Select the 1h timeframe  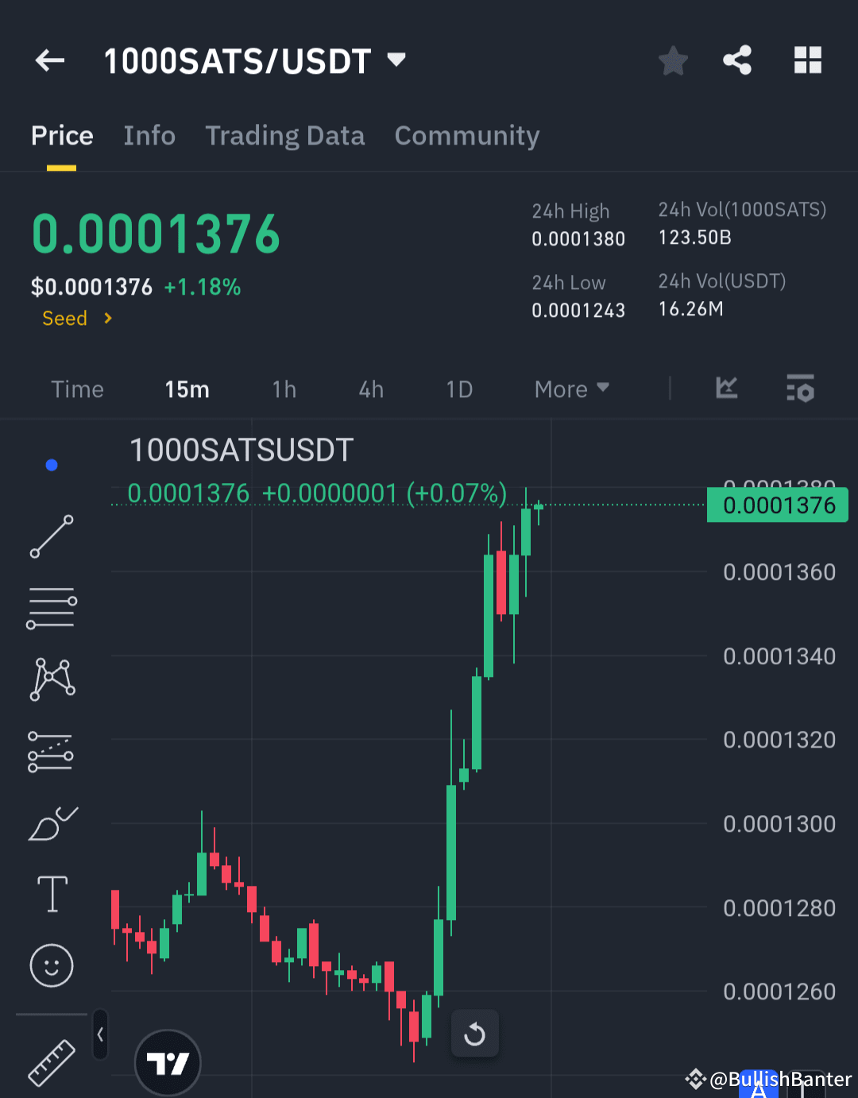tap(284, 389)
